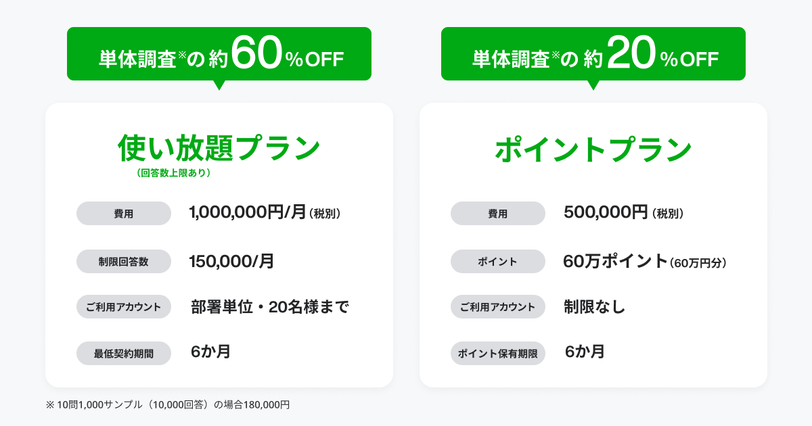Select the 費用 label in 使い放題プラン
The height and width of the screenshot is (426, 812).
click(x=124, y=214)
